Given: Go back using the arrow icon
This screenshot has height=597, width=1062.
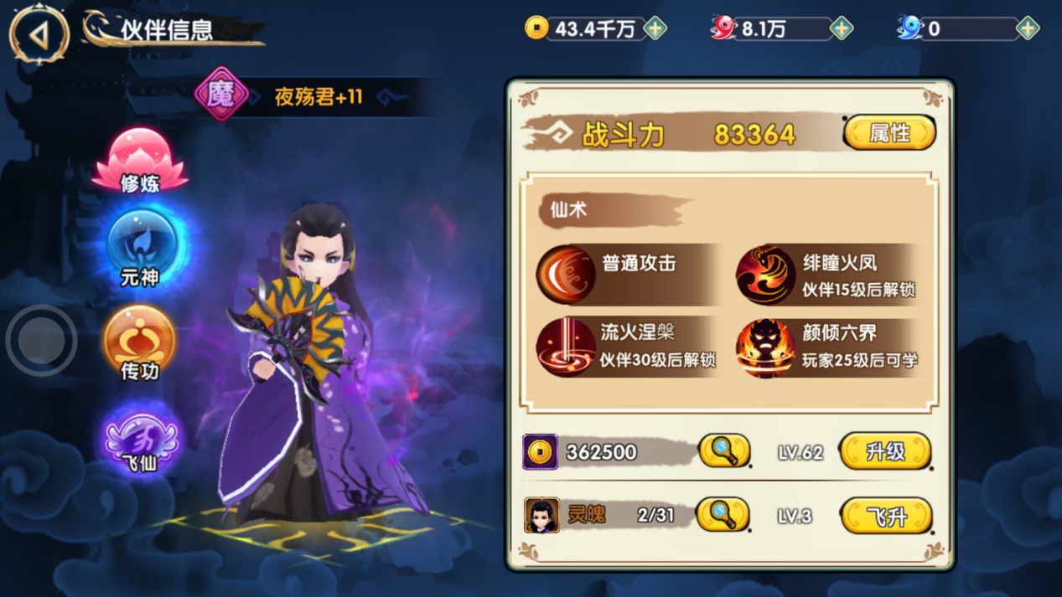Looking at the screenshot, I should 39,33.
